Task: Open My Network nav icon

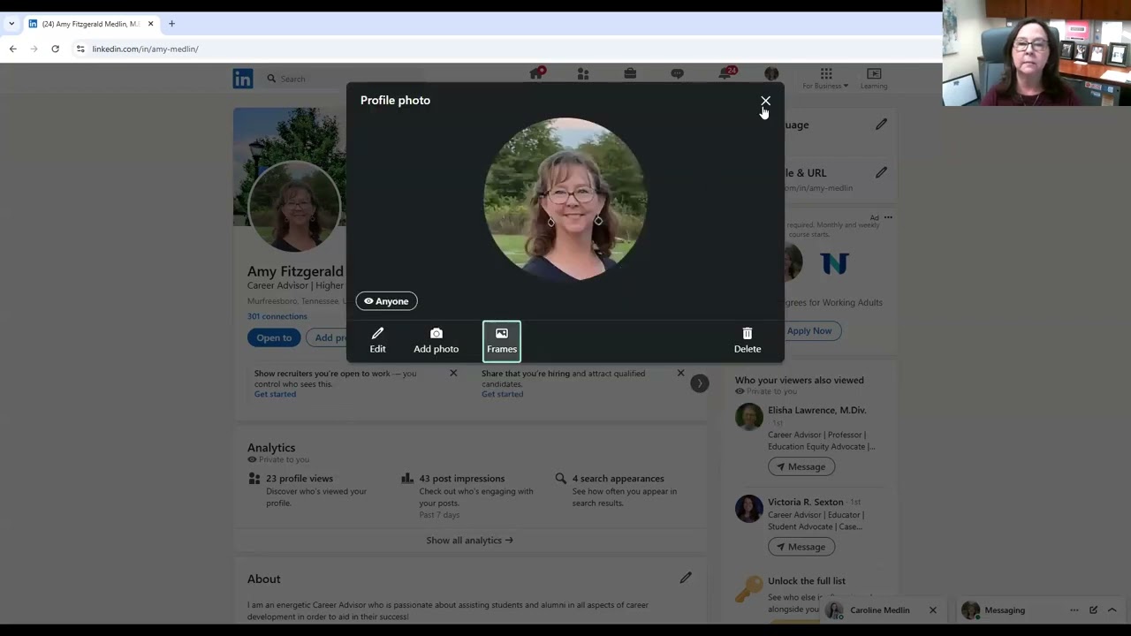Action: 583,74
